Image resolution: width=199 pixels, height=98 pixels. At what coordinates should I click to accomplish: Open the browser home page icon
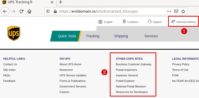click(29, 11)
